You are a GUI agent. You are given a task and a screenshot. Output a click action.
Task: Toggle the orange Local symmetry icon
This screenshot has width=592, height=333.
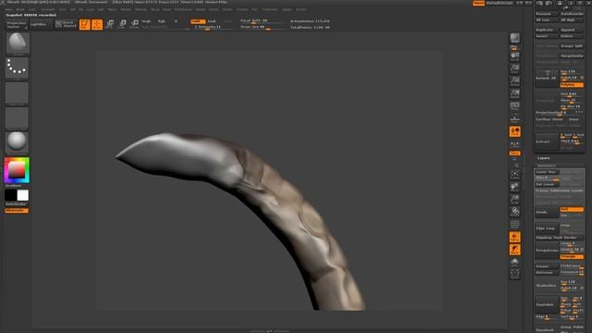(x=515, y=131)
